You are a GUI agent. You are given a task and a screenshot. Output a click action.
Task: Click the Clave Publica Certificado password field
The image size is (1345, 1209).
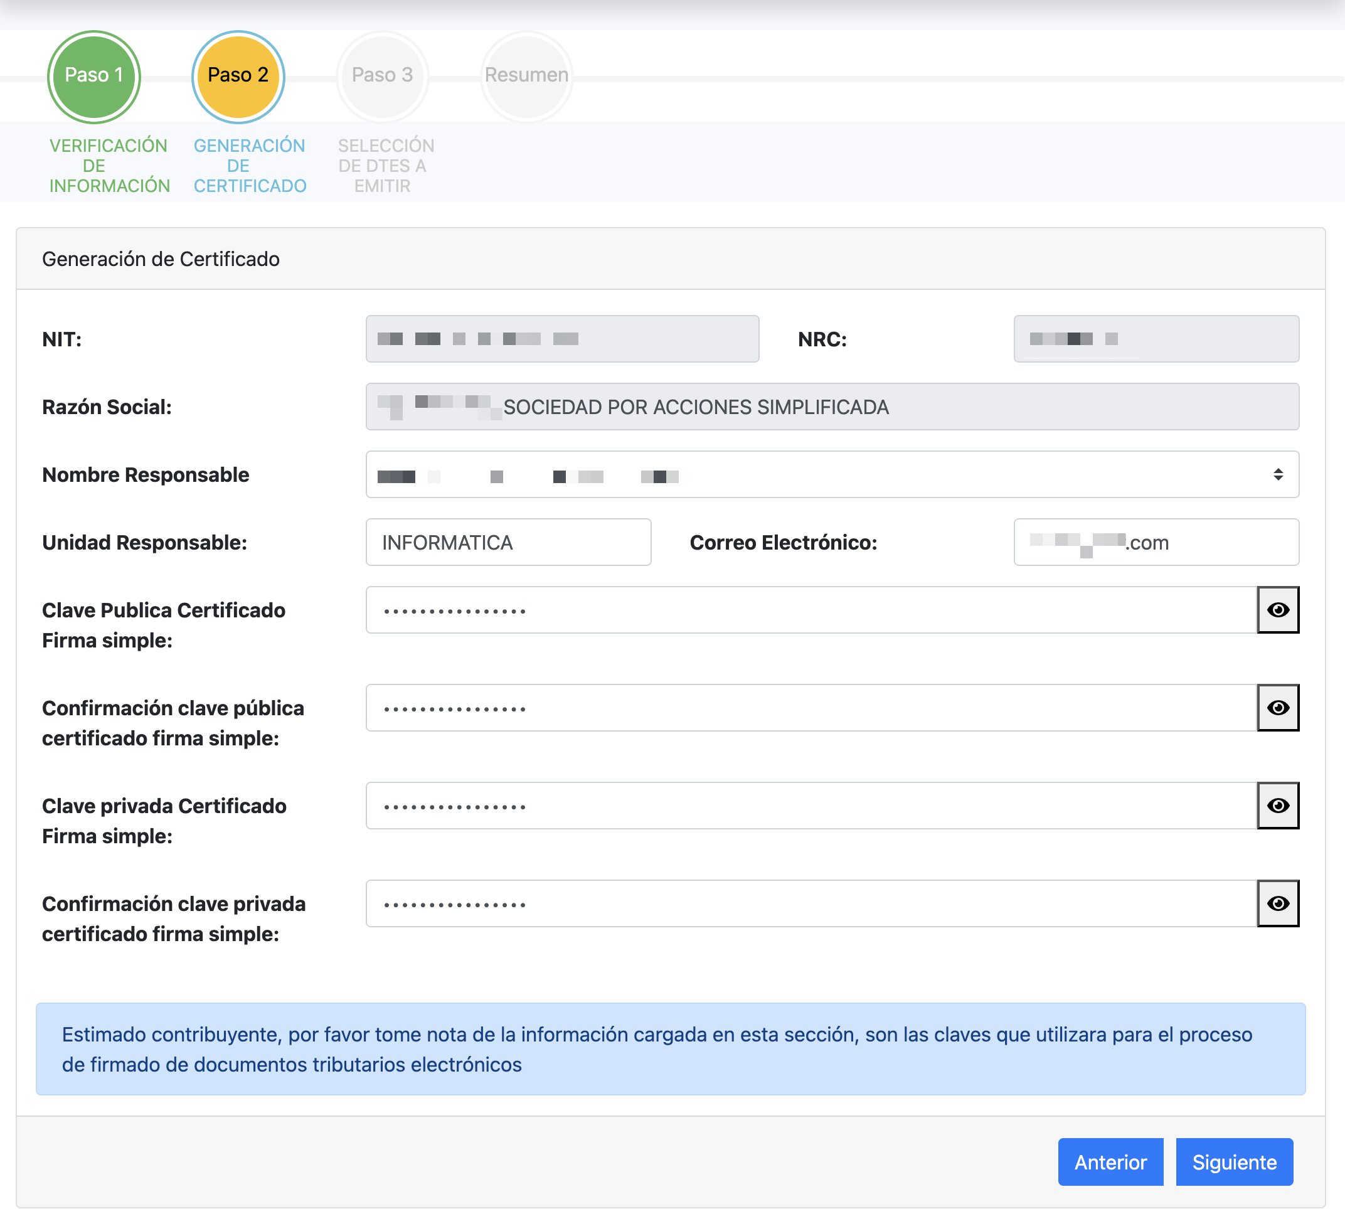click(x=811, y=610)
